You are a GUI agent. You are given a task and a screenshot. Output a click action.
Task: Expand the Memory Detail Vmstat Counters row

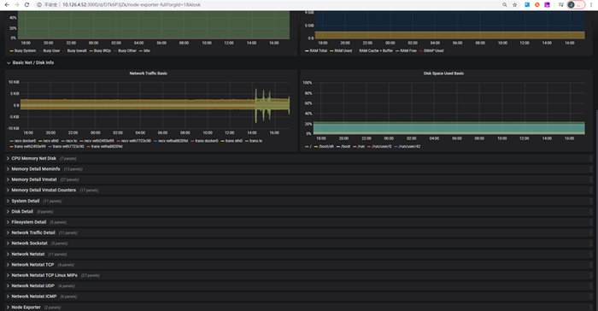point(298,190)
